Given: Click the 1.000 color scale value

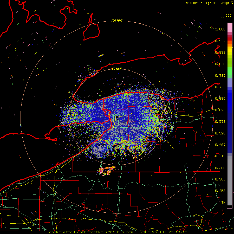Looking at the screenshot, I should 220,29.
